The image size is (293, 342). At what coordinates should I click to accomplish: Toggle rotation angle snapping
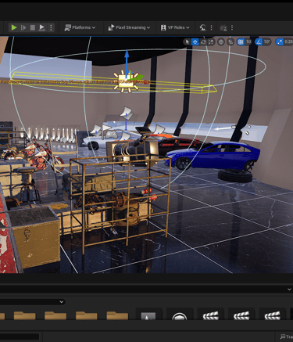[x=259, y=41]
